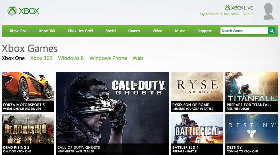Click the search magnifier button
Viewport: 280px width, 155px height.
click(x=272, y=31)
